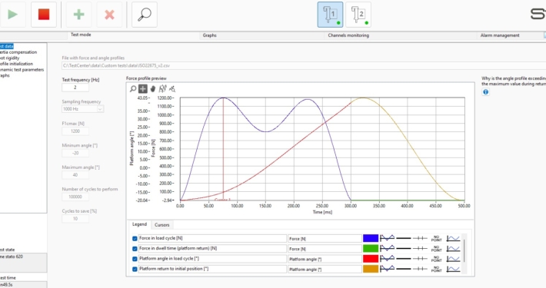Click the Test frequency [Hz] input field
The image size is (546, 288).
(75, 88)
